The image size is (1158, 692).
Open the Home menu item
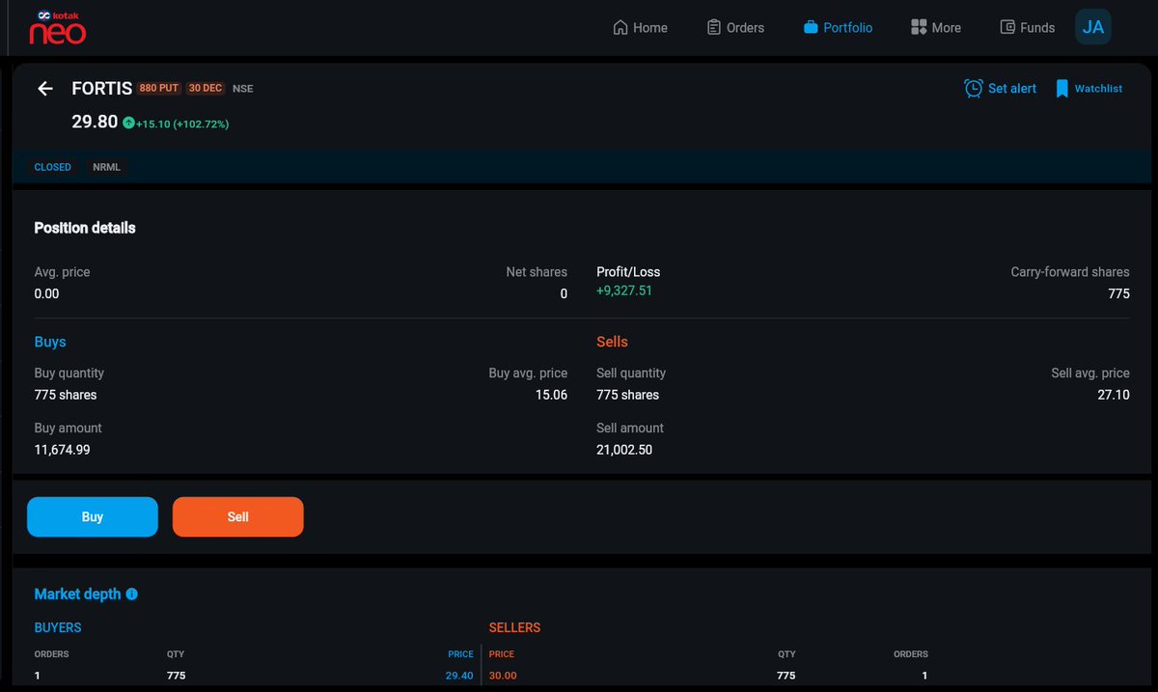click(640, 28)
